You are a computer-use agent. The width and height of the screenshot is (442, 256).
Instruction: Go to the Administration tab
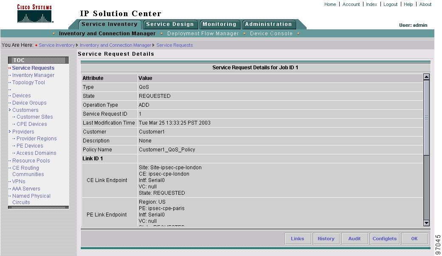268,24
